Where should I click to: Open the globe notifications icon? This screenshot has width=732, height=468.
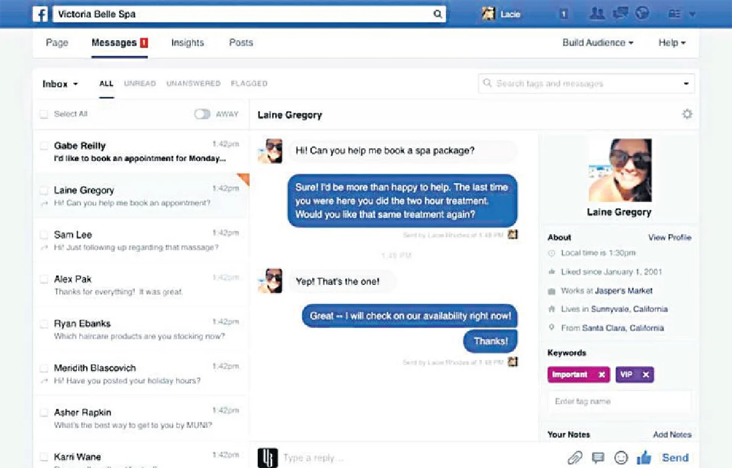642,13
